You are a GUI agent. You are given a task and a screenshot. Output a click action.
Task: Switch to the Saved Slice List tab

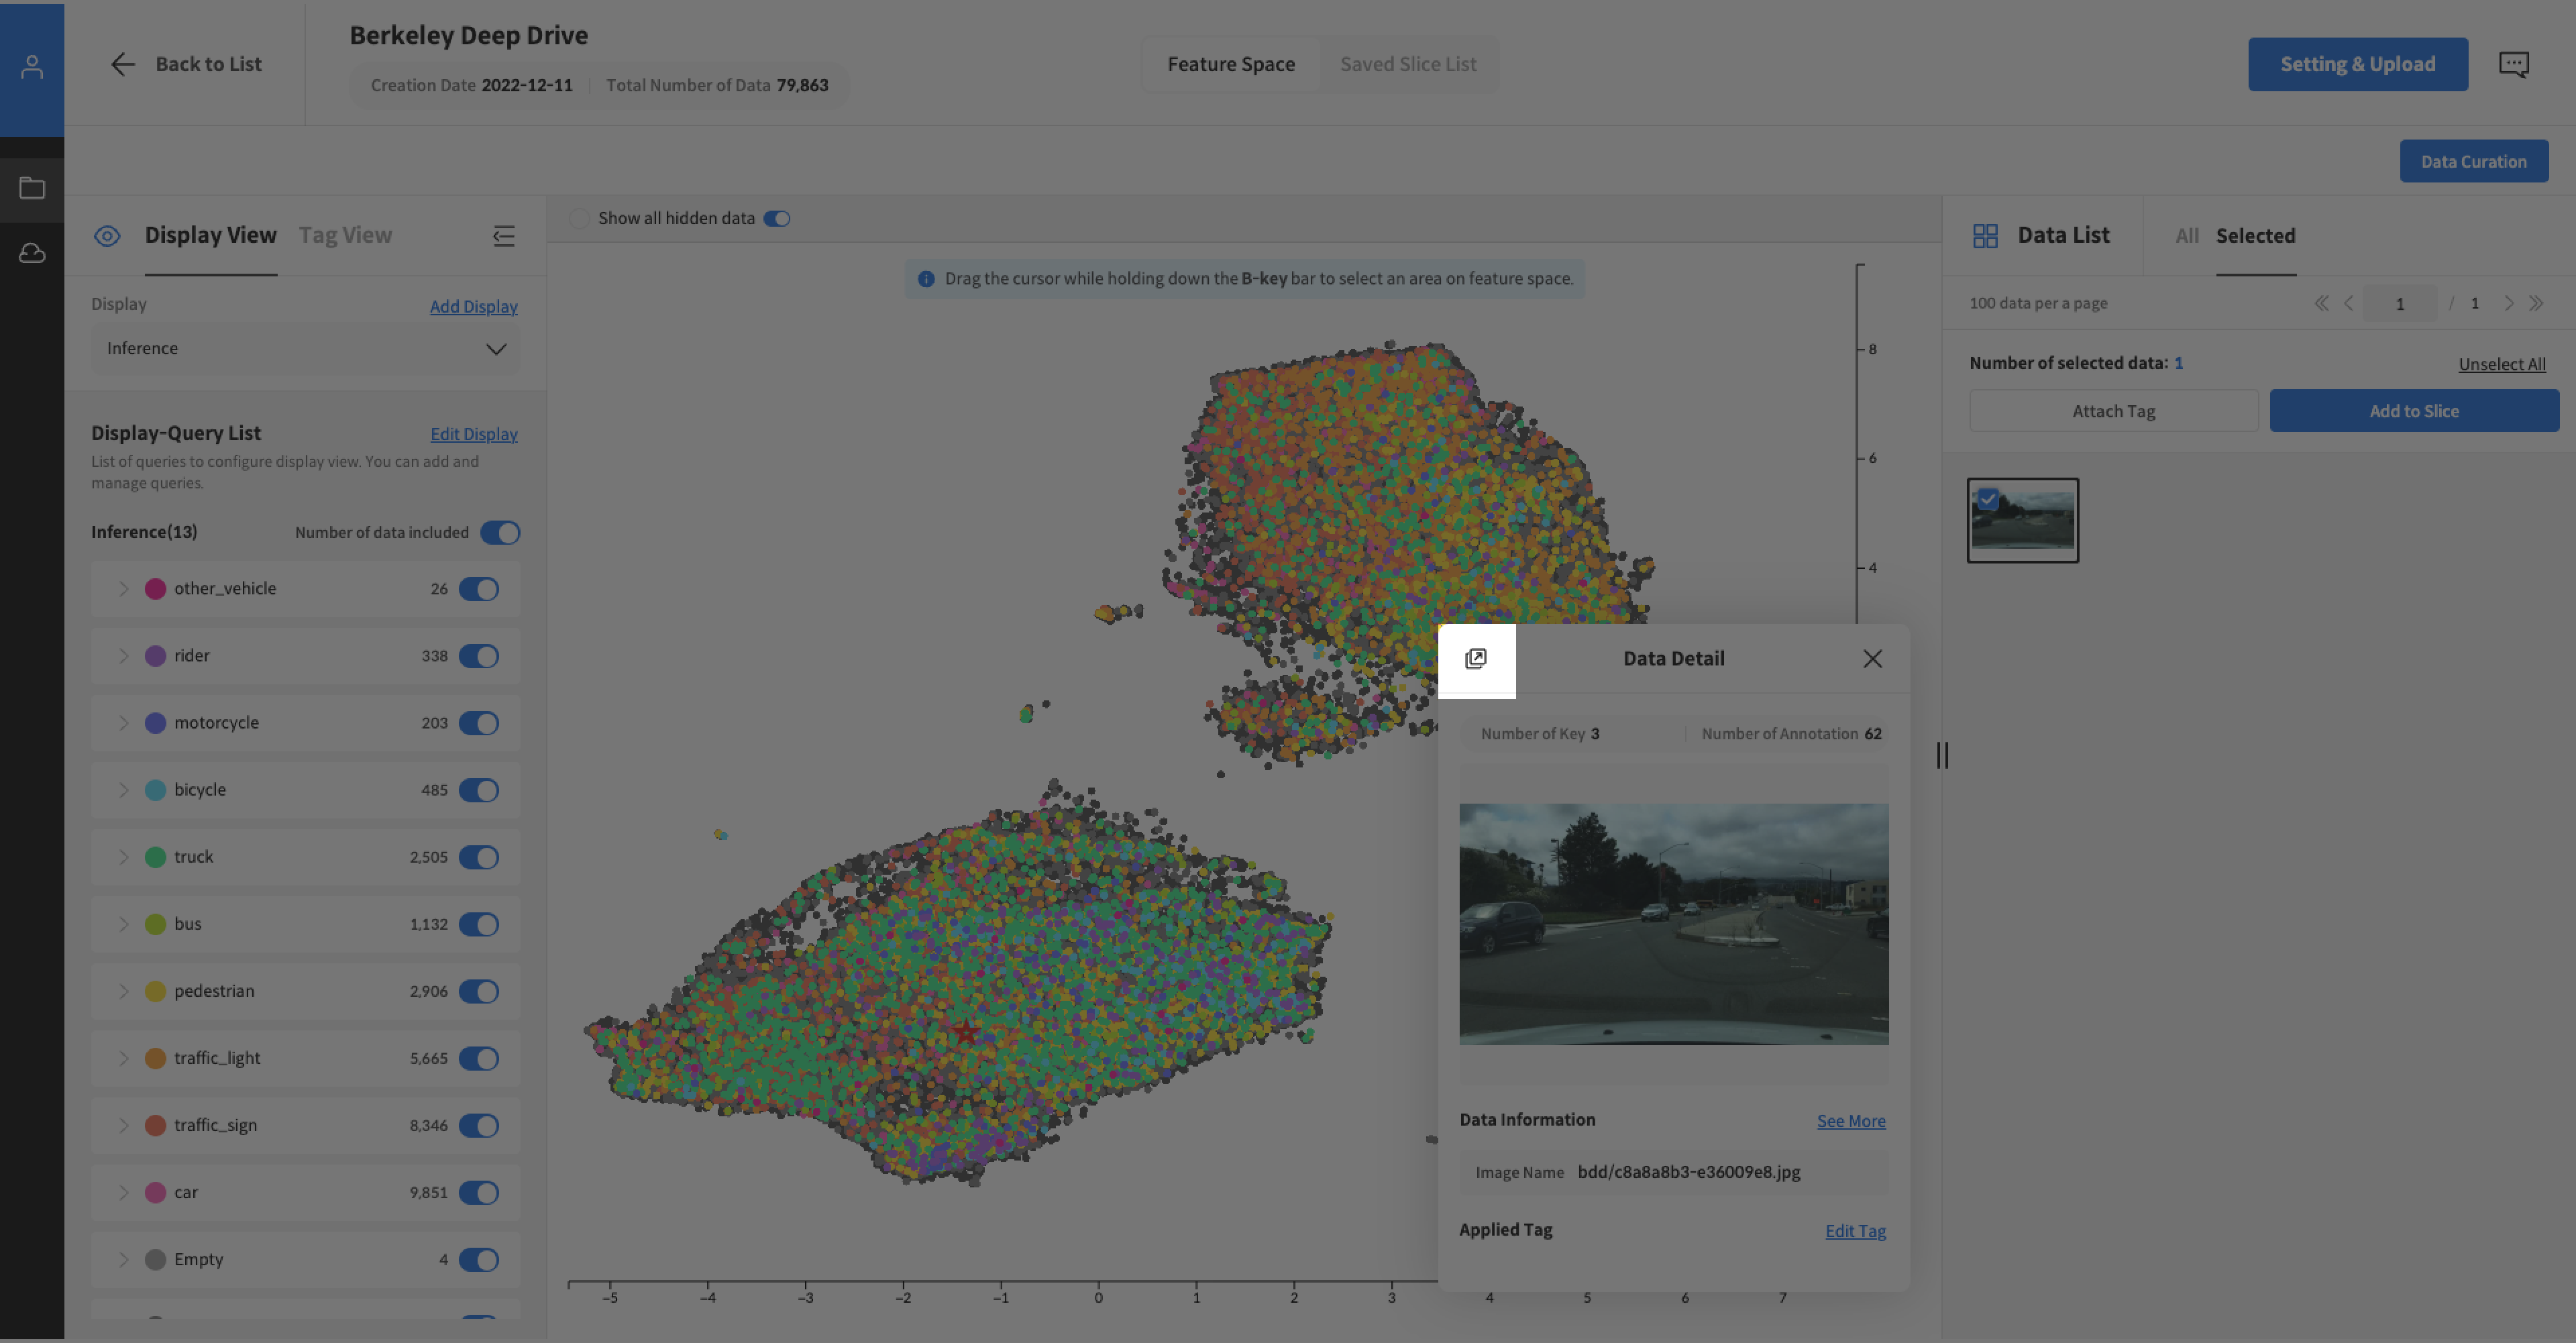(x=1408, y=64)
